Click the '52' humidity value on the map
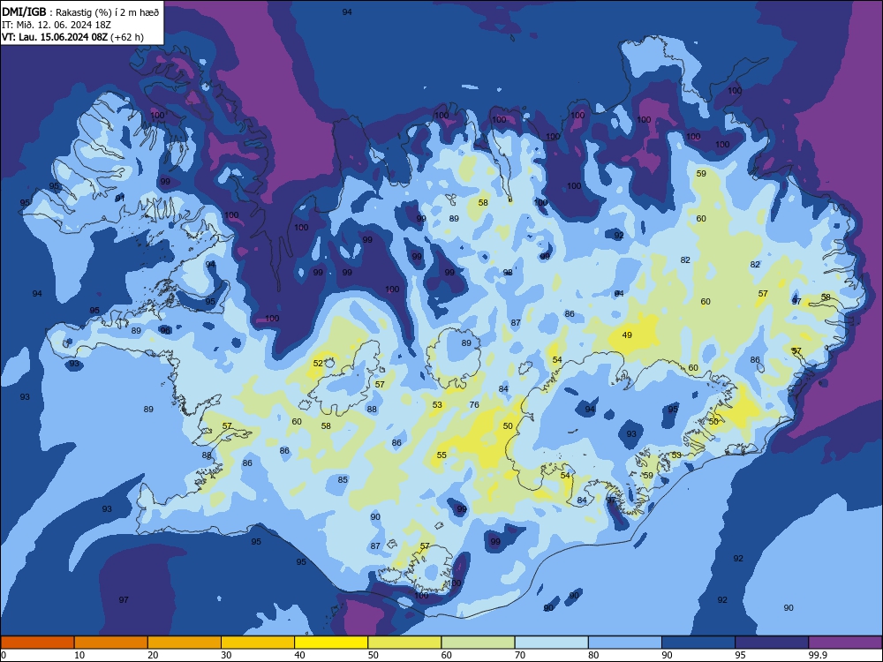883x662 pixels. tap(318, 363)
